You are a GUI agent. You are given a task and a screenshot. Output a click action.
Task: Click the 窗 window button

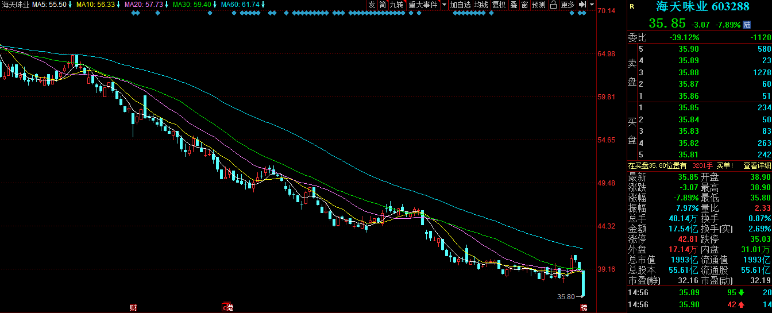pyautogui.click(x=524, y=5)
